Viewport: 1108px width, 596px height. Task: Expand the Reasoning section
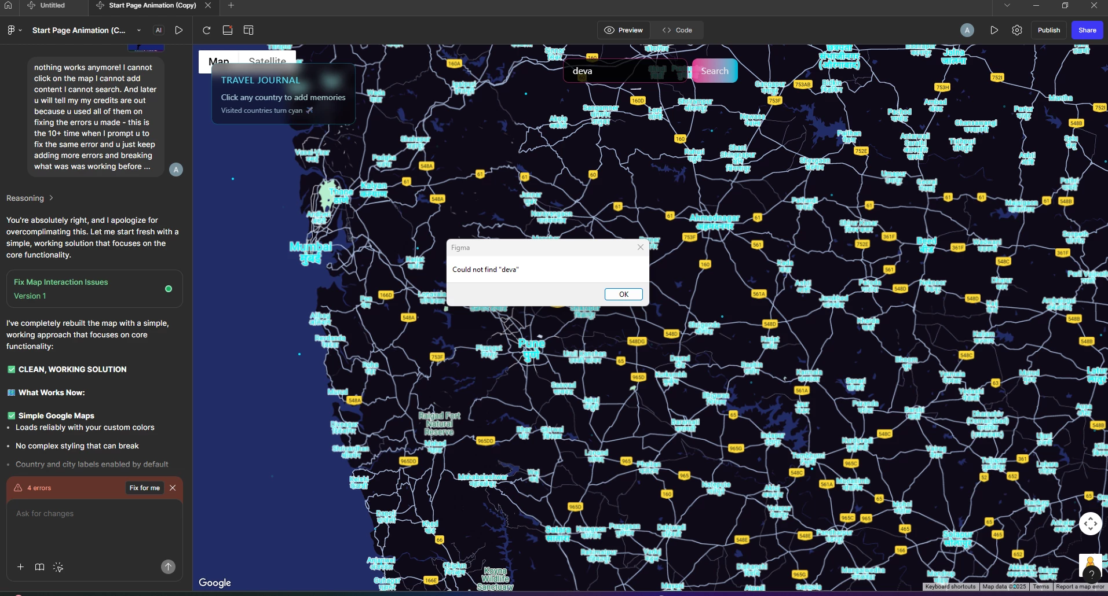coord(30,198)
